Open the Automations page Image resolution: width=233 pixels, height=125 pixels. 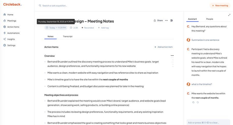(13, 33)
